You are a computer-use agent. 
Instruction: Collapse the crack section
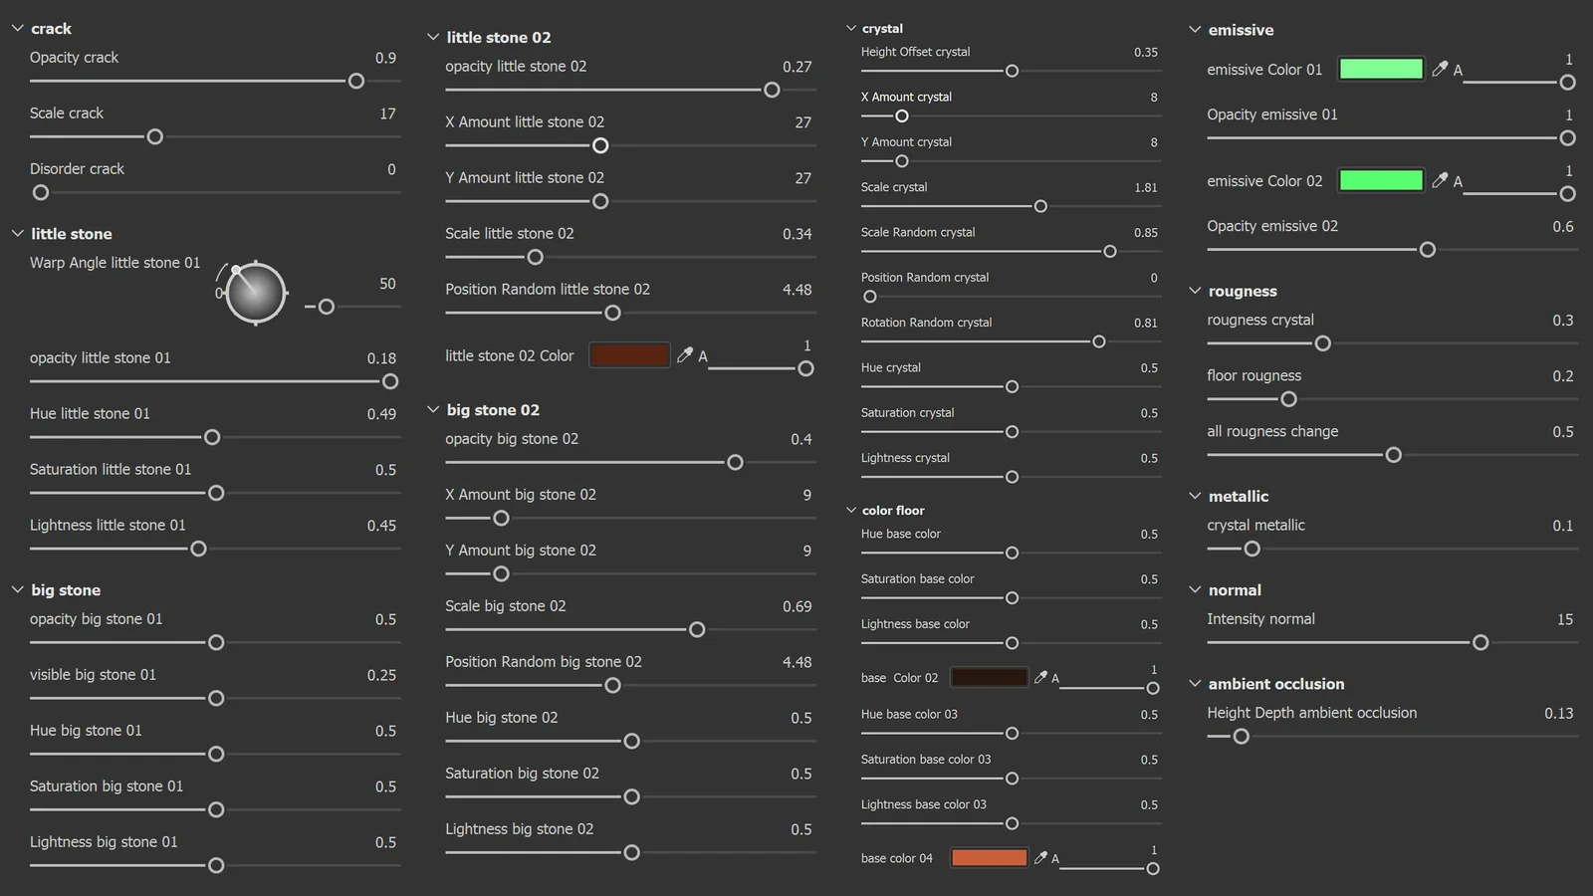[16, 28]
